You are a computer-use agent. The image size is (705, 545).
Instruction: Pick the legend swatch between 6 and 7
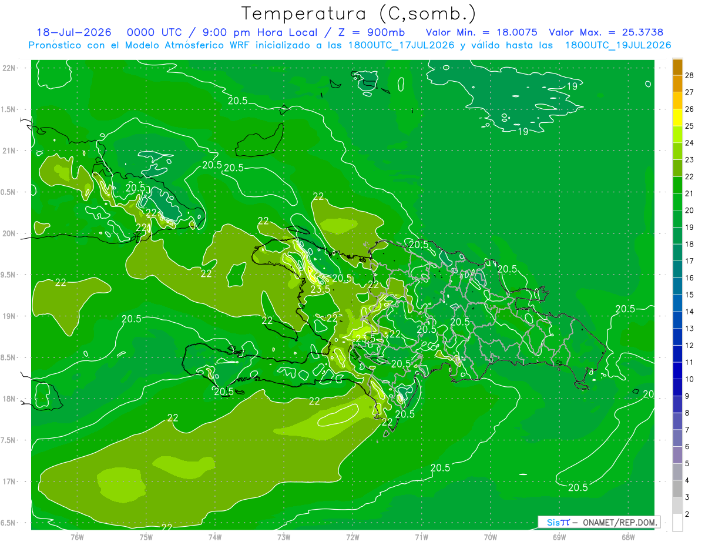pyautogui.click(x=677, y=438)
